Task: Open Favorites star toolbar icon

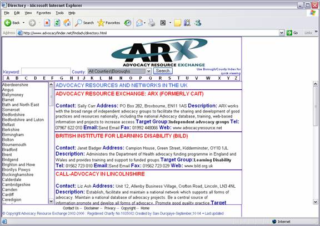Action: 101,23
